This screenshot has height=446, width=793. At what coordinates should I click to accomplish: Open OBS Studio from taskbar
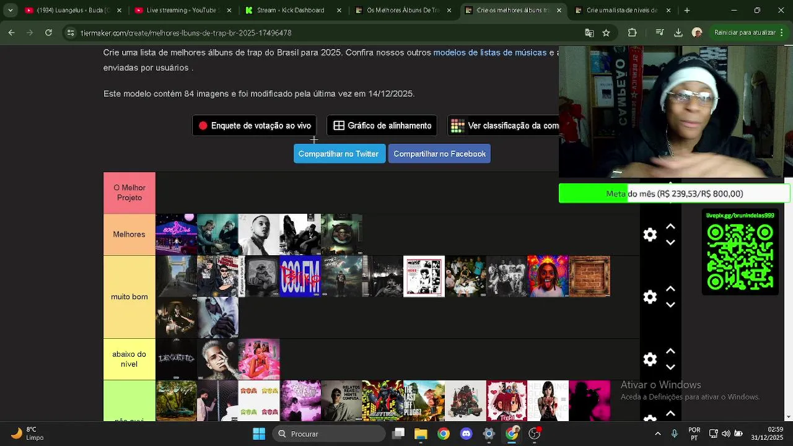click(x=534, y=434)
